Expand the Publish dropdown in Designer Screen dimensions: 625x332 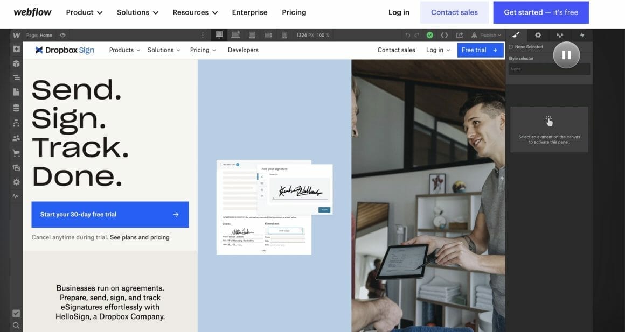coord(490,35)
